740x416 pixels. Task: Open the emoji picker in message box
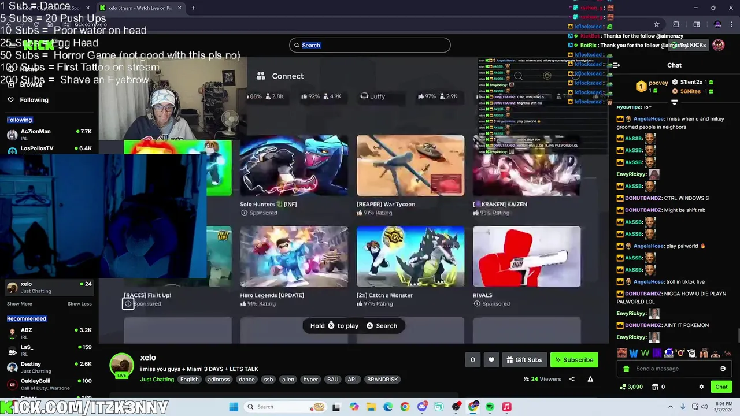tap(723, 369)
